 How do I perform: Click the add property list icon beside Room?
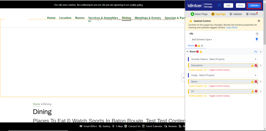pyautogui.click(x=256, y=52)
